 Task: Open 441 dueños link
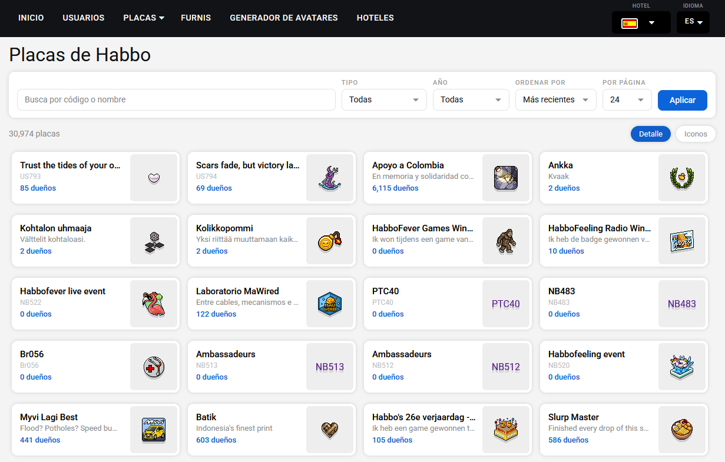[x=40, y=440]
